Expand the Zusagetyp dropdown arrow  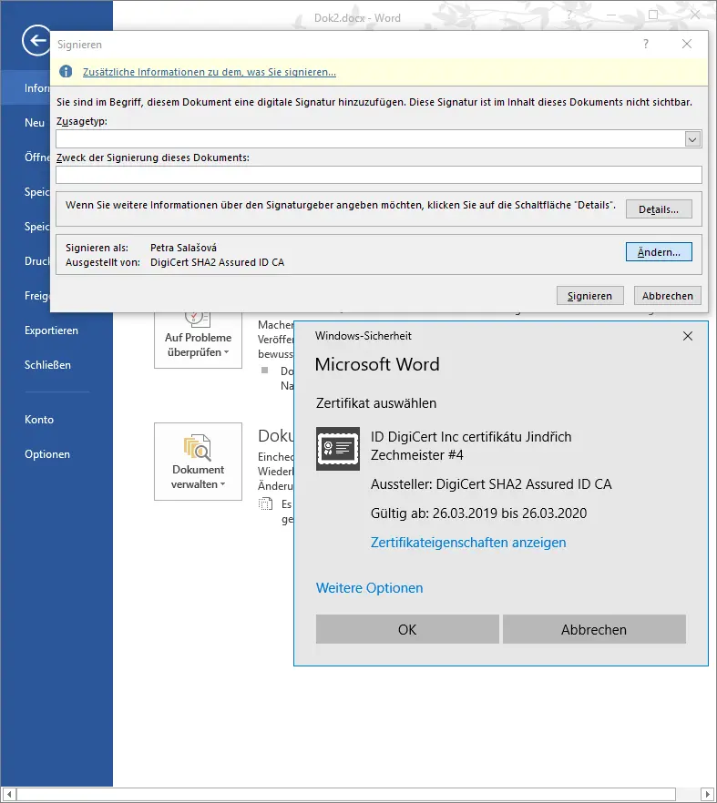pos(692,139)
